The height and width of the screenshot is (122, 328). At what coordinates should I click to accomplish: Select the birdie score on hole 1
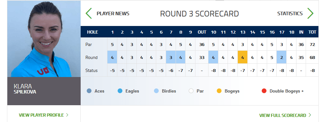click(112, 57)
